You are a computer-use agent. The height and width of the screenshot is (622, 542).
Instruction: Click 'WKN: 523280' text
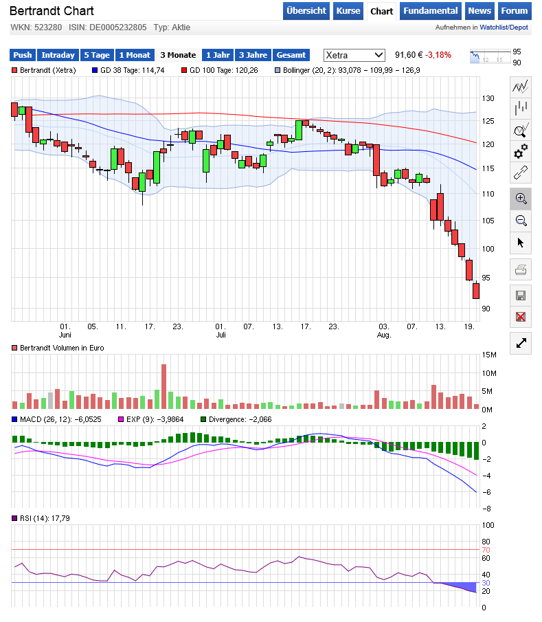[36, 27]
